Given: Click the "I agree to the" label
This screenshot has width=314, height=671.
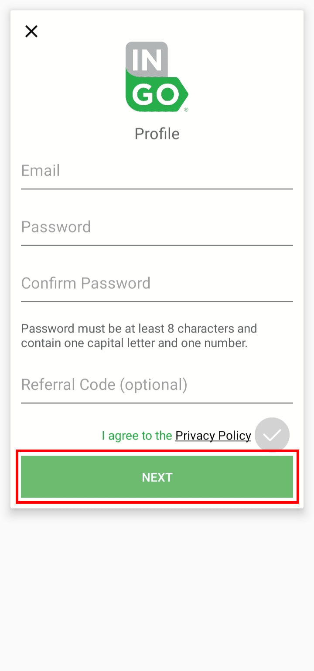Looking at the screenshot, I should [x=137, y=436].
